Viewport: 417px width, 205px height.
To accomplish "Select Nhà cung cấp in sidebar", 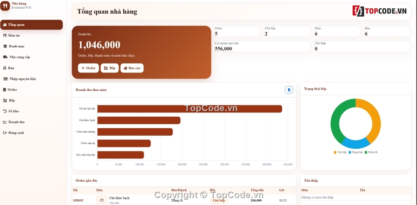I will 31,57.
